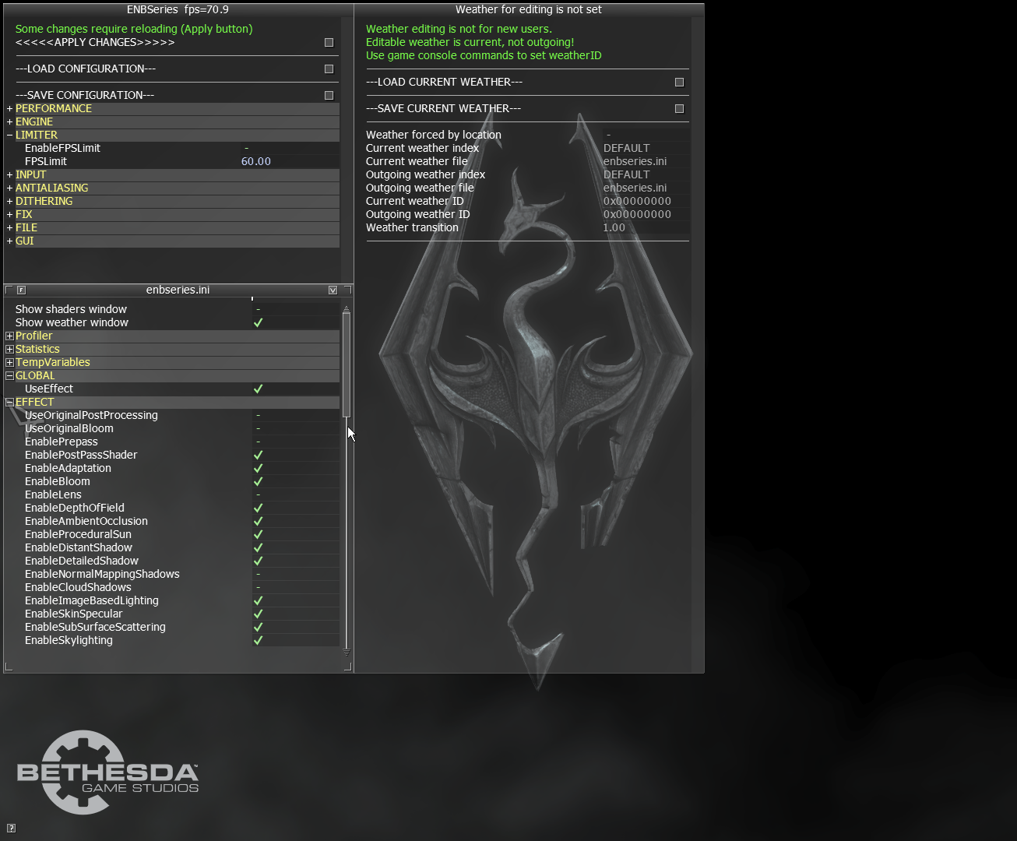Disable EnablePostPassShader
This screenshot has height=841, width=1017.
pyautogui.click(x=258, y=455)
